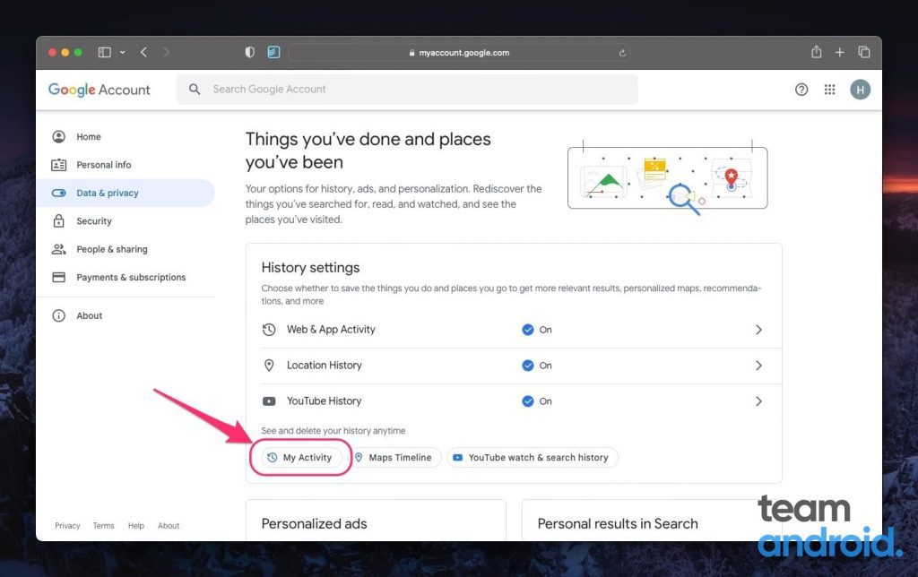Open the Google apps grid
The height and width of the screenshot is (577, 918).
tap(829, 89)
